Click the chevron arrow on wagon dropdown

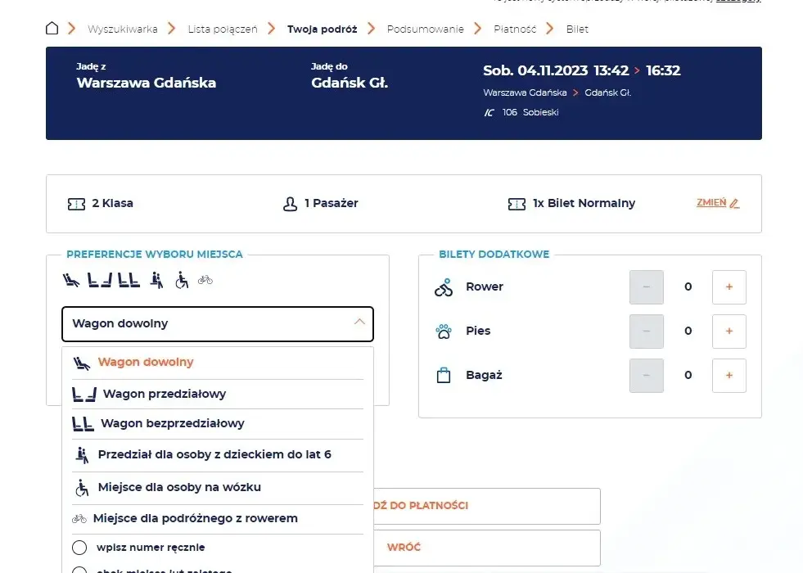point(359,322)
